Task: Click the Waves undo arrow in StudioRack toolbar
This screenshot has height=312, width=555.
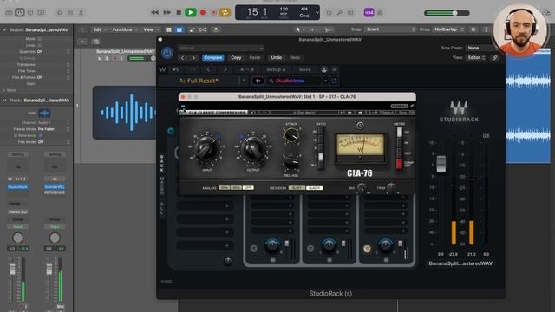Action: pyautogui.click(x=175, y=69)
